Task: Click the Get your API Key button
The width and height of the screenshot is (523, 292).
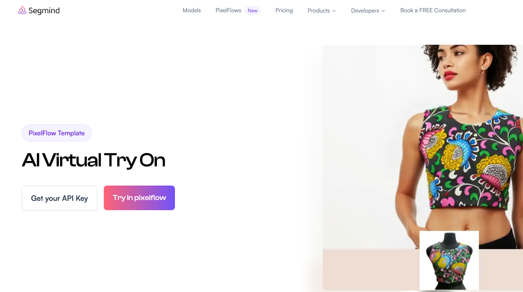Action: click(x=59, y=198)
